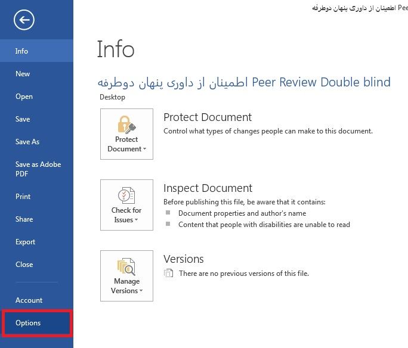Click the Inspect Document heading
Screen dimensions: 408x348
[208, 188]
